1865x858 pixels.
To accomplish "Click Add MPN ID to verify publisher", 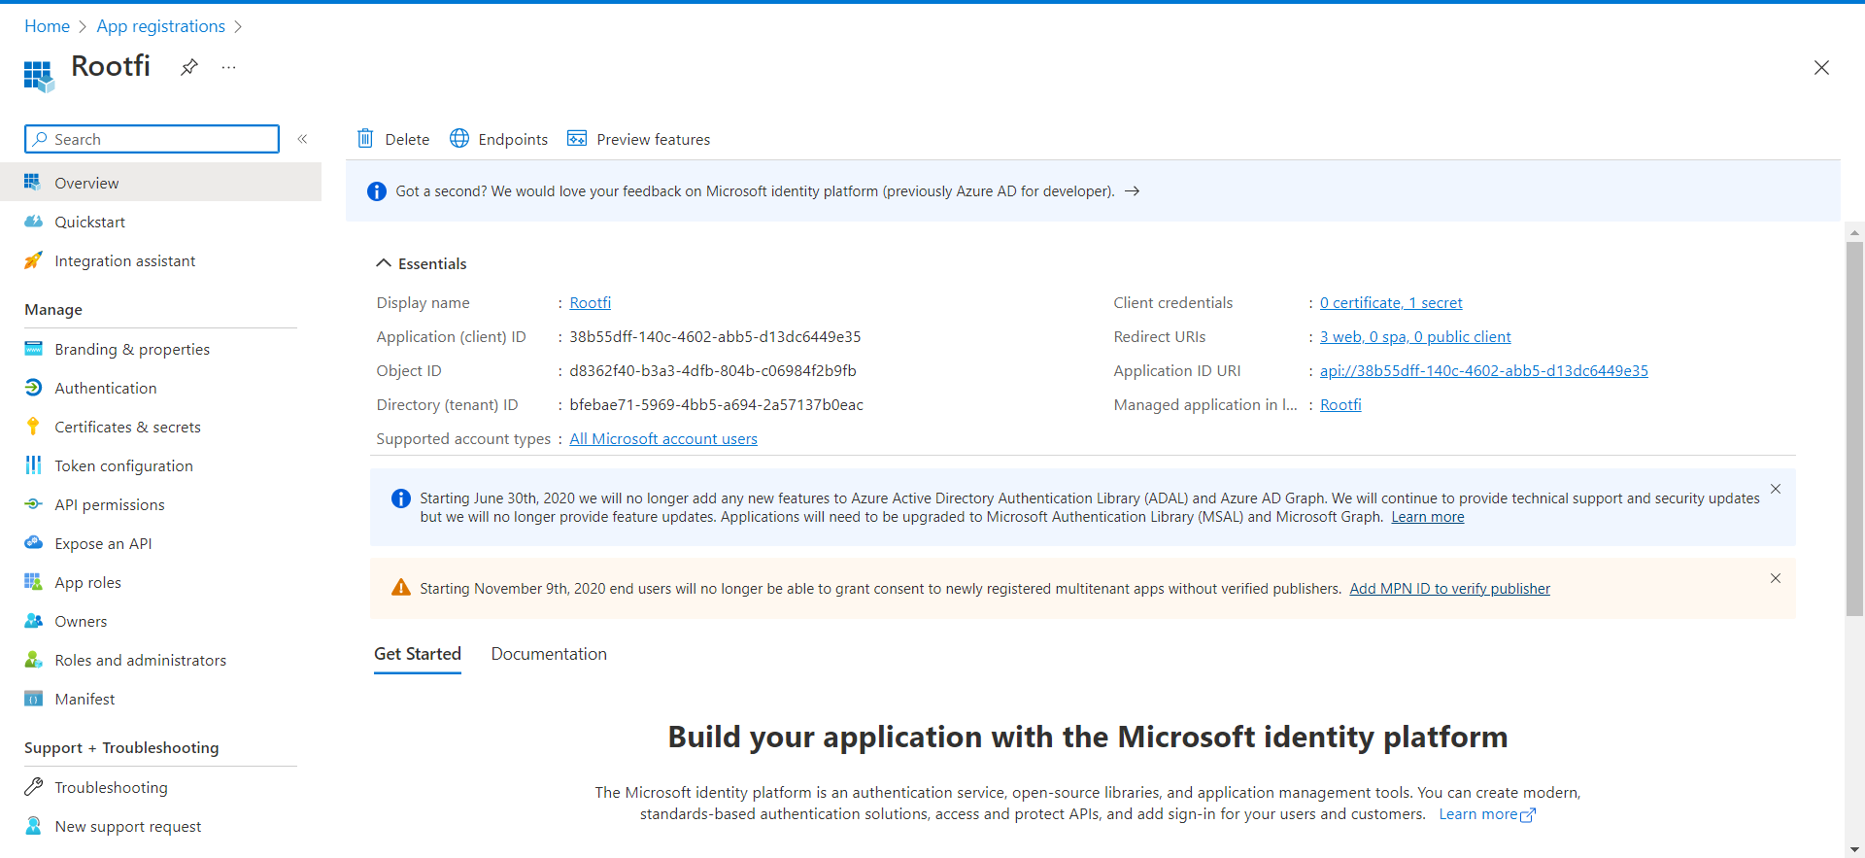I will tap(1449, 589).
